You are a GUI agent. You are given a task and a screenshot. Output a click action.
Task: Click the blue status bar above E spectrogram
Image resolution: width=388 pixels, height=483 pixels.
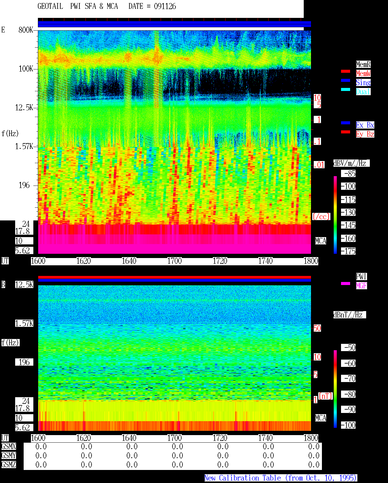coord(174,24)
